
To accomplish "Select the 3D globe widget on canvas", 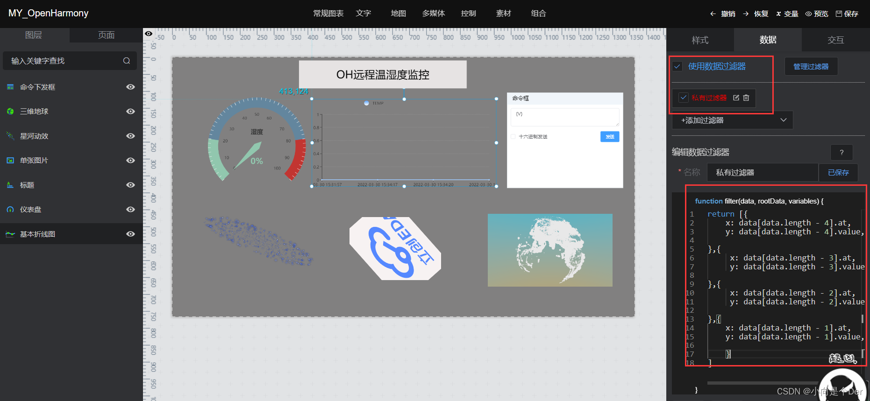I will (550, 250).
